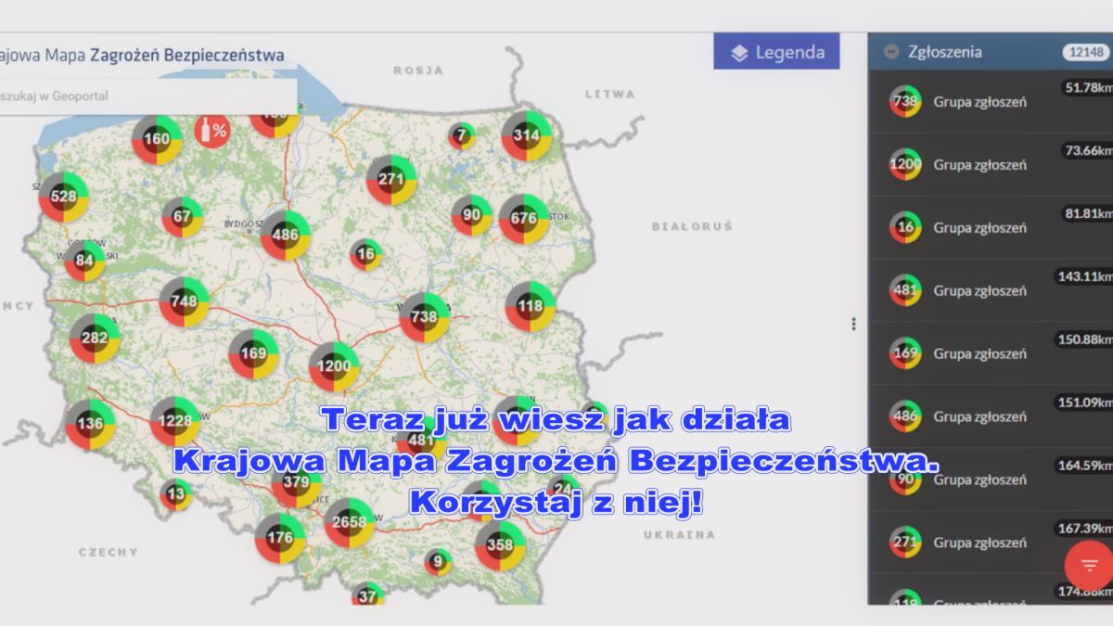Open the 169 Grupa zgłoszeń list row
The width and height of the screenshot is (1113, 626).
coord(991,353)
